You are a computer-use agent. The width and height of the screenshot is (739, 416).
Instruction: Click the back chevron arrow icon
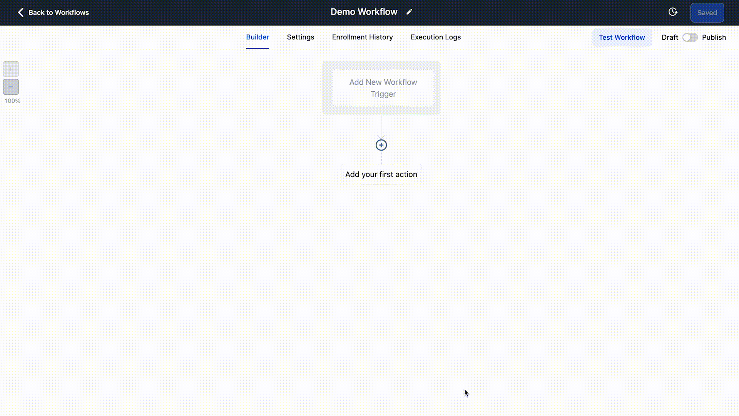21,12
